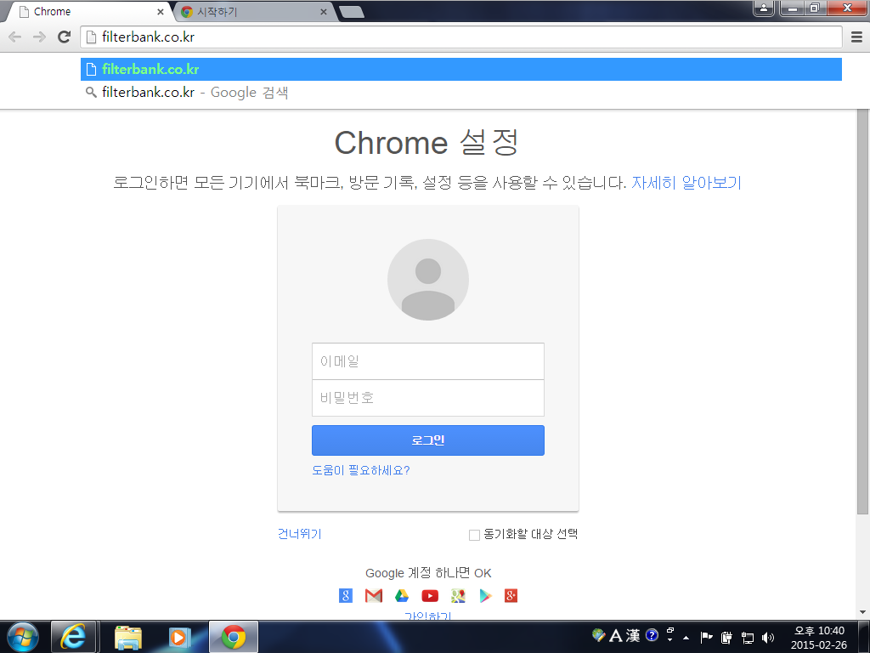Click the 비밀번호 input field

pos(428,398)
